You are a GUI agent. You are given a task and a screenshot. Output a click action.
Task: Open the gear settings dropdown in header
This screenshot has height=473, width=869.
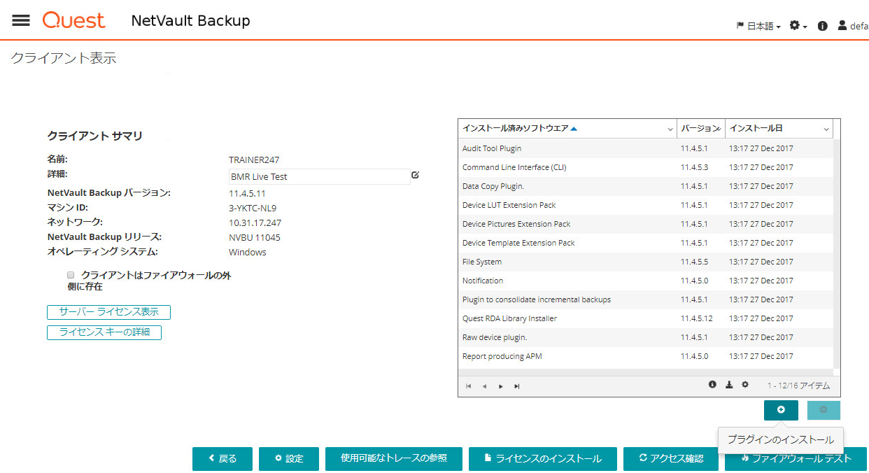coord(798,26)
